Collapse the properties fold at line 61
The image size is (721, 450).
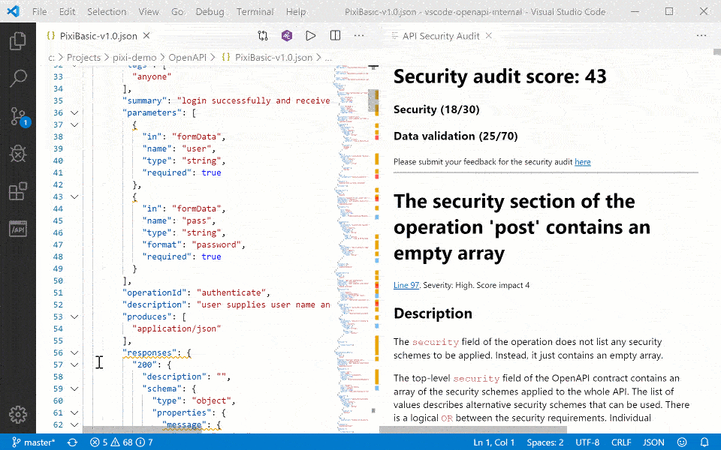coord(74,412)
